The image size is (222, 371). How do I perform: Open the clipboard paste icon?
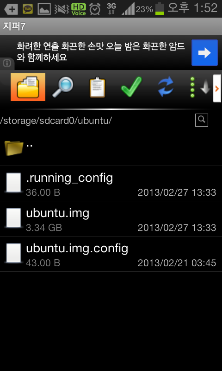pyautogui.click(x=97, y=87)
